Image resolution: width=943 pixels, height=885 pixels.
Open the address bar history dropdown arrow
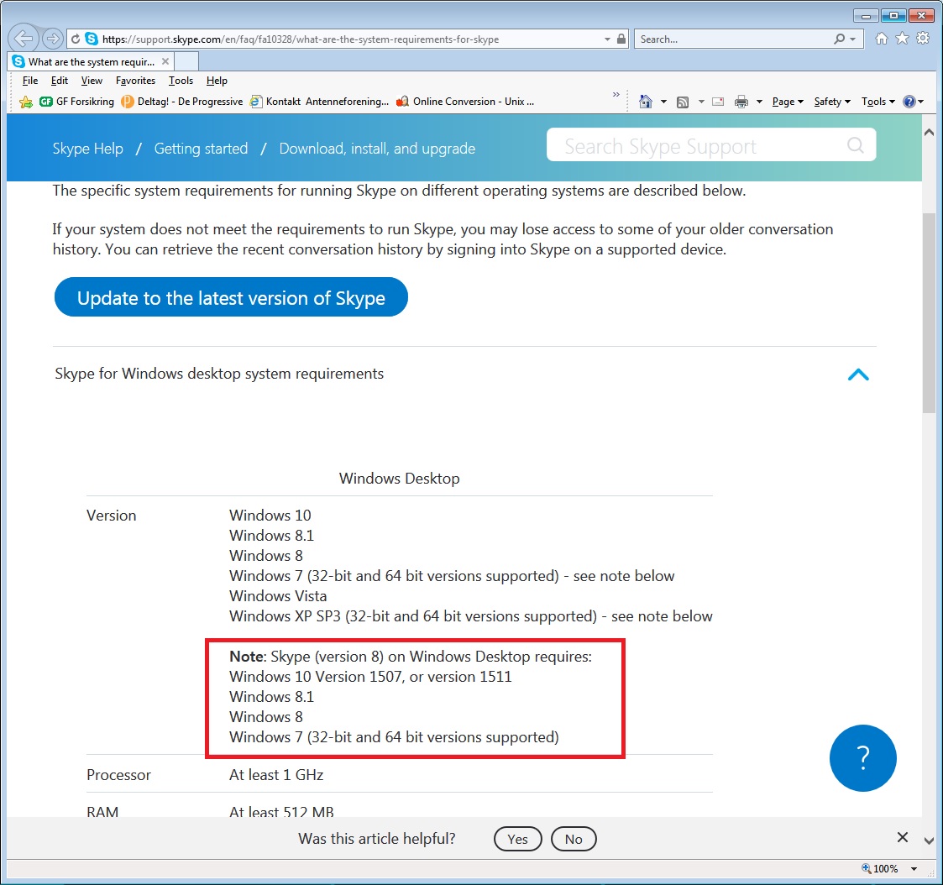[x=607, y=39]
